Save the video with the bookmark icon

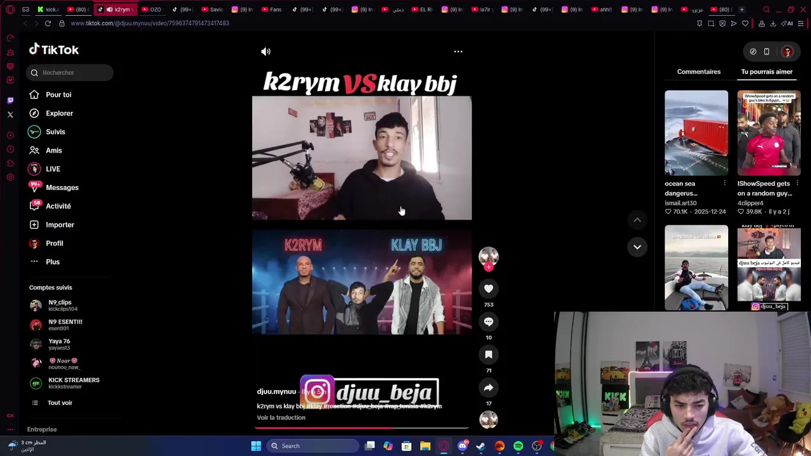(489, 355)
